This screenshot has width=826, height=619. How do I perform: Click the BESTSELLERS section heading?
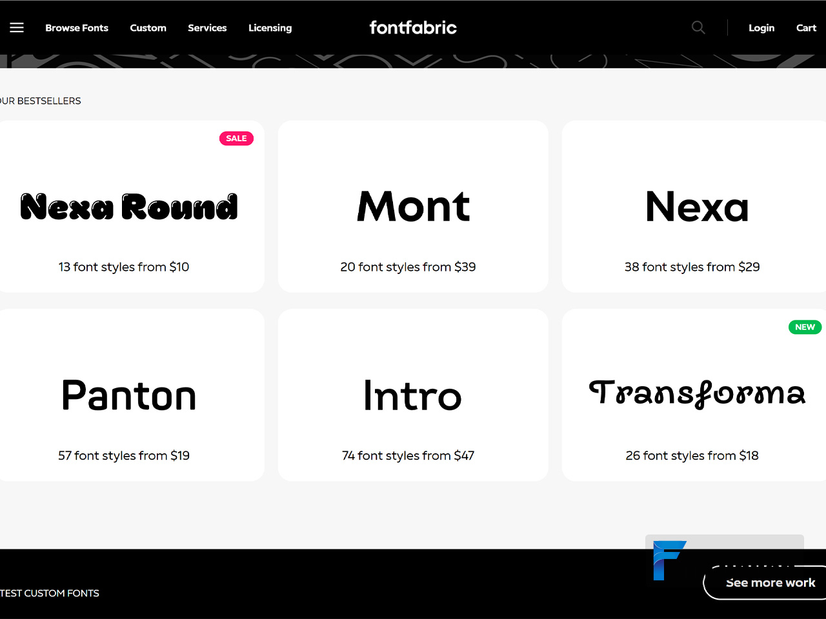pos(40,101)
